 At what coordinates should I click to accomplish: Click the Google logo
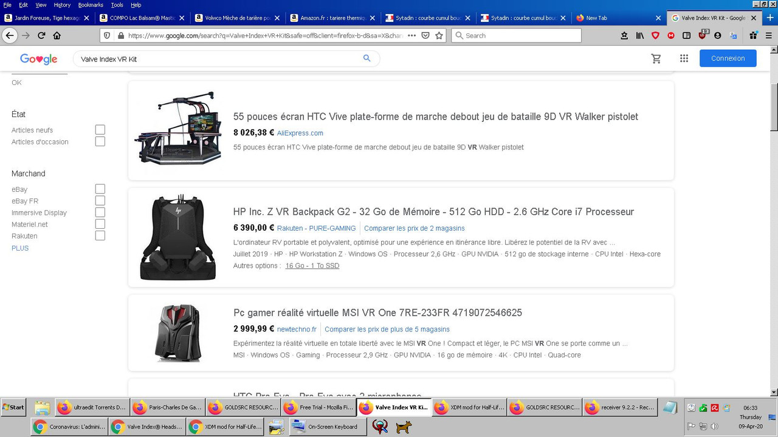pyautogui.click(x=38, y=59)
